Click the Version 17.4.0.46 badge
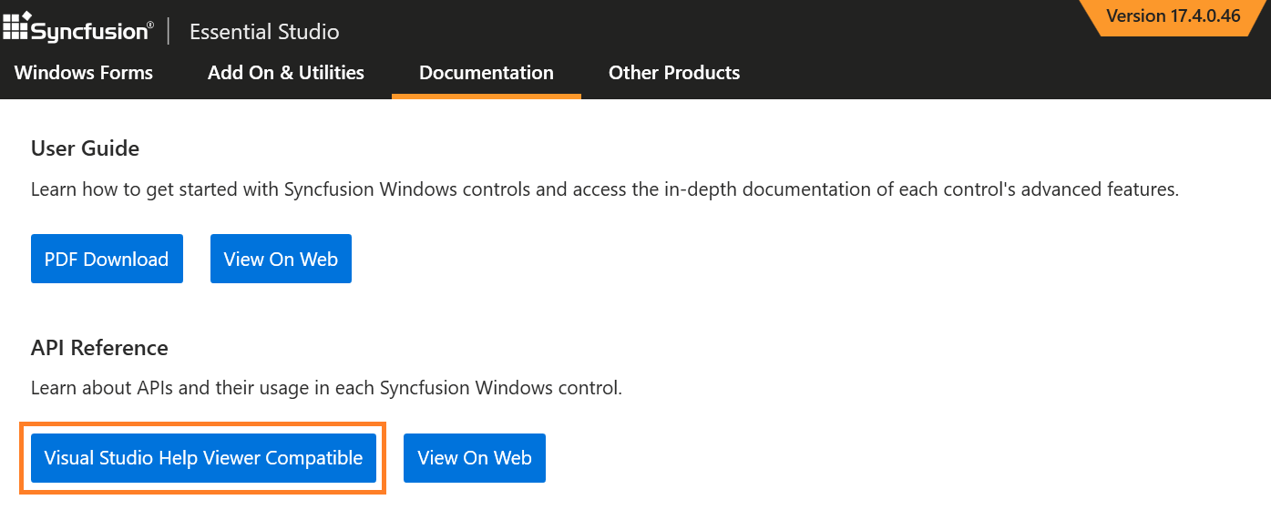This screenshot has width=1271, height=510. pyautogui.click(x=1173, y=16)
